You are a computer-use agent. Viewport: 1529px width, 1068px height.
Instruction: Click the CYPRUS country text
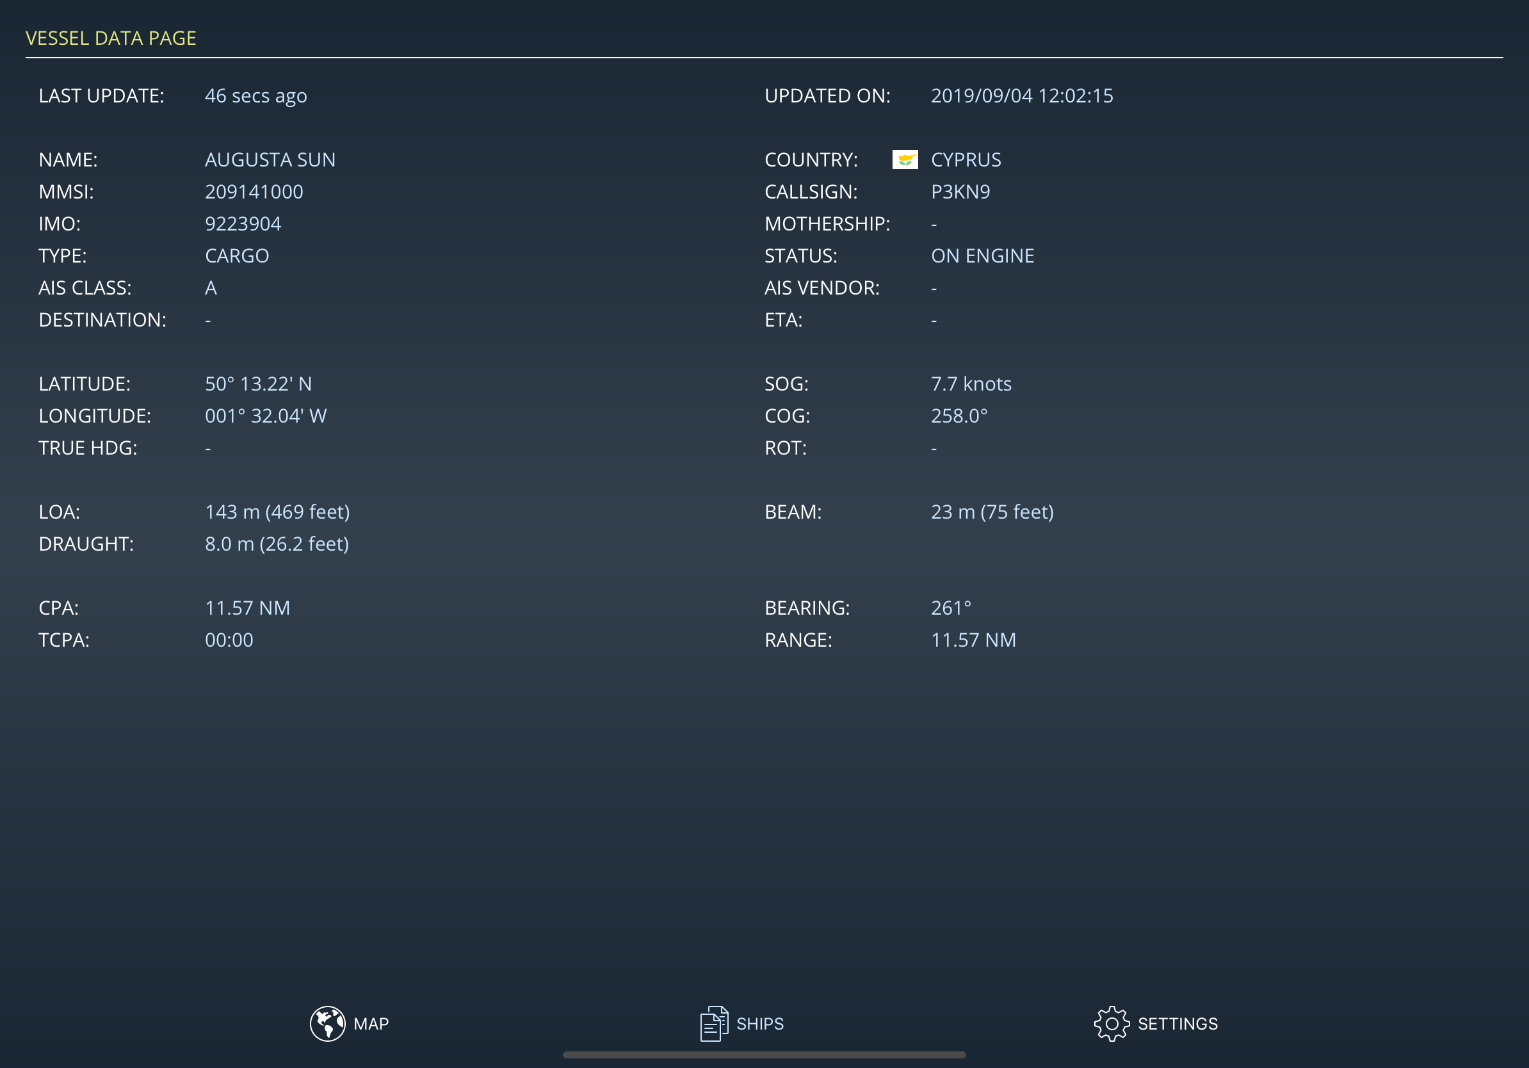(x=966, y=160)
